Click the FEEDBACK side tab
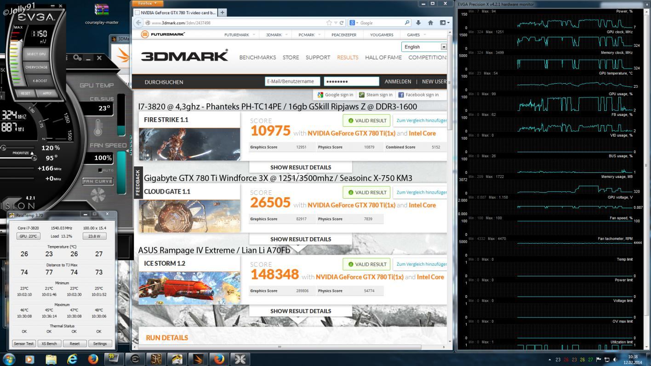 tap(137, 183)
